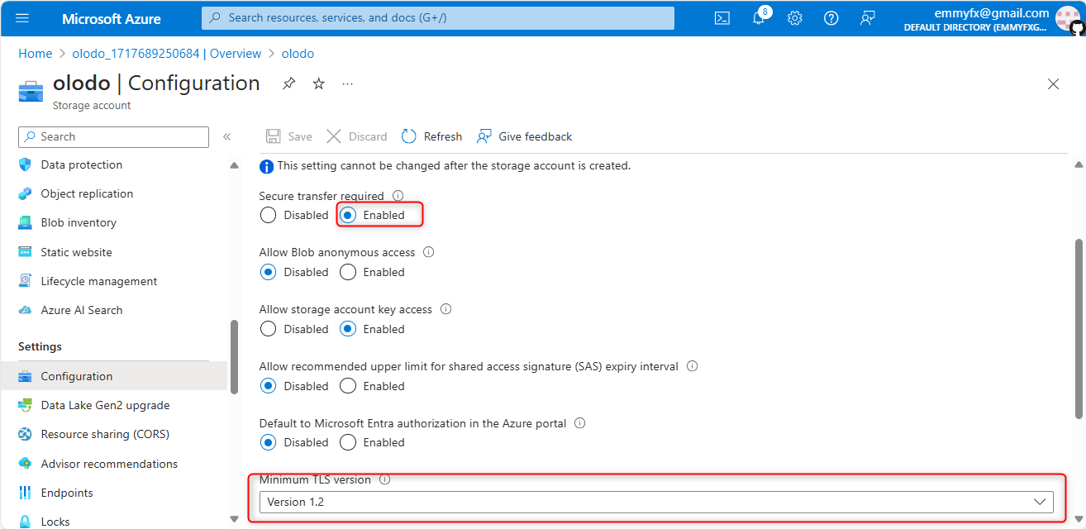Image resolution: width=1086 pixels, height=529 pixels.
Task: Set SAS expiry interval limit to Disabled
Action: point(268,386)
